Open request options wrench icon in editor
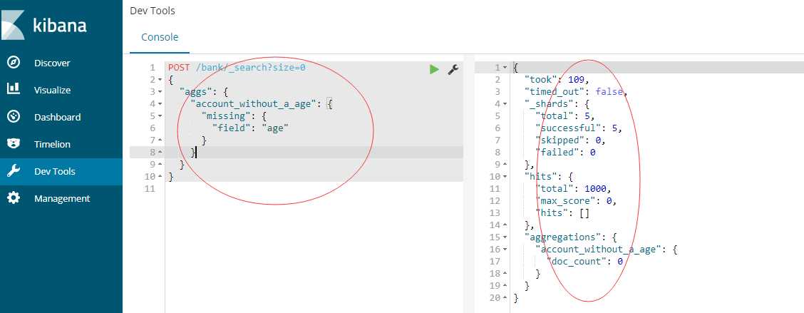This screenshot has height=313, width=804. click(453, 69)
